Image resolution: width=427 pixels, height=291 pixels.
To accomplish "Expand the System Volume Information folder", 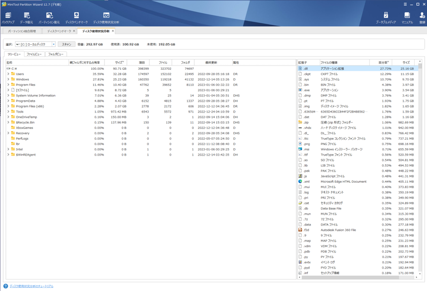I will [x=8, y=95].
